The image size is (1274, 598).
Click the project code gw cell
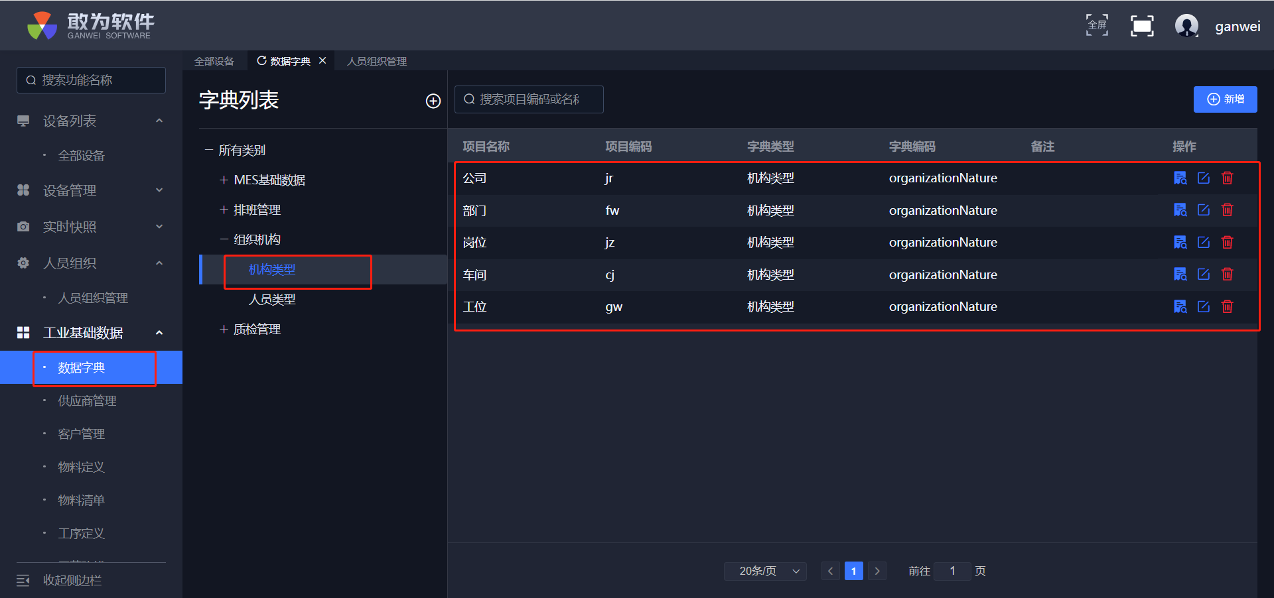614,307
